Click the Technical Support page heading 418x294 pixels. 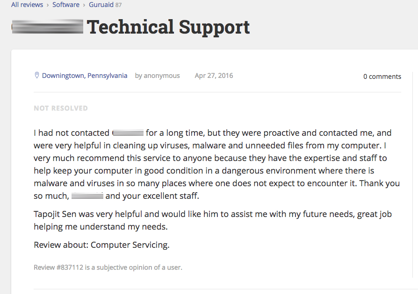[x=168, y=27]
